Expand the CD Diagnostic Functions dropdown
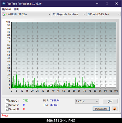Screen dimensions: 122x123 [69, 14]
